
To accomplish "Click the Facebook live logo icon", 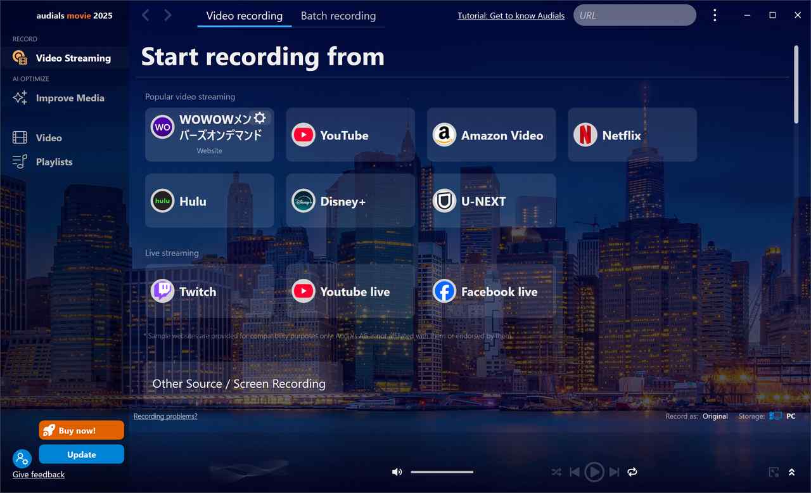I will 444,291.
